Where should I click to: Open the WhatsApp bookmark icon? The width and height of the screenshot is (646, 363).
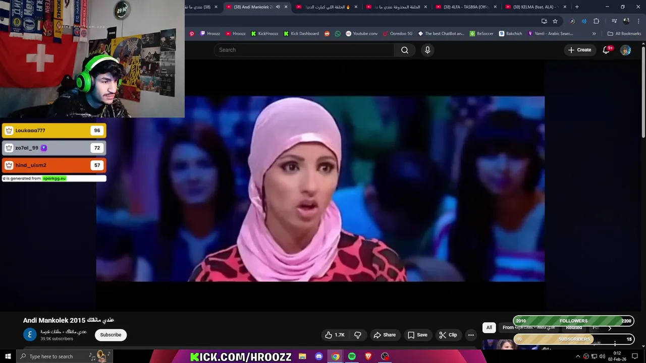[338, 33]
